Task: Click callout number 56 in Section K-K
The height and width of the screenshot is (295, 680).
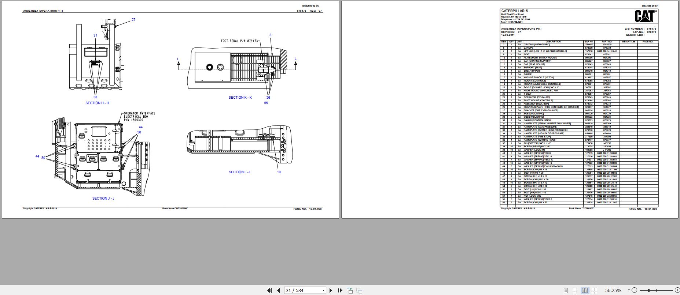Action: (268, 98)
